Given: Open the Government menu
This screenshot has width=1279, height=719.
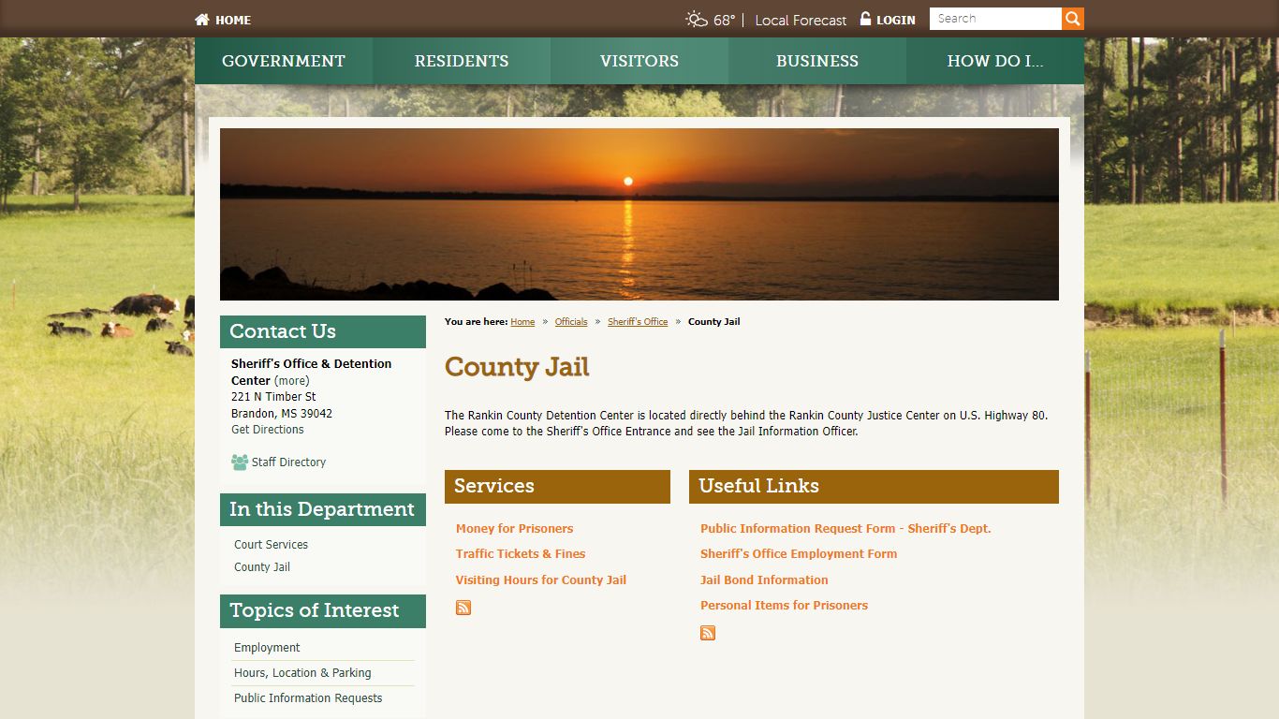Looking at the screenshot, I should point(284,61).
